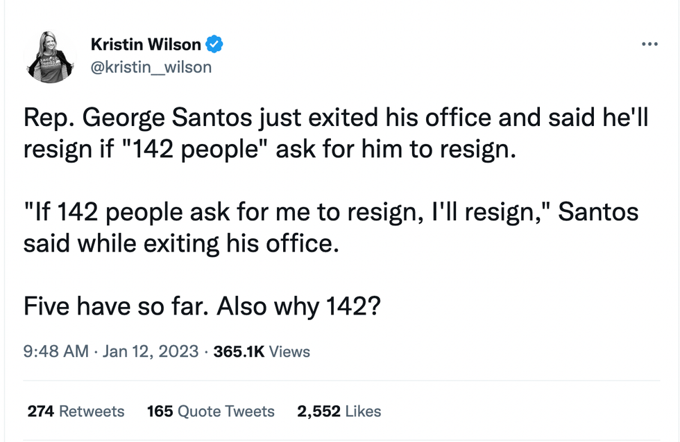Open Kristin Wilson's profile picture
The width and height of the screenshot is (680, 442).
50,57
